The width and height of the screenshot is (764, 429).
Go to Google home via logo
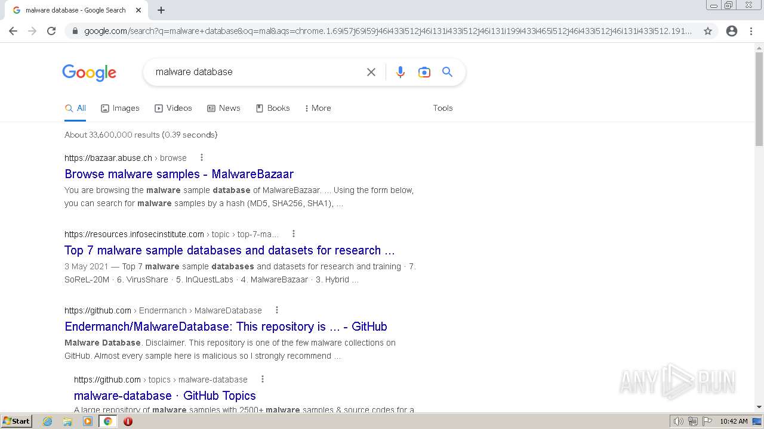pos(90,73)
